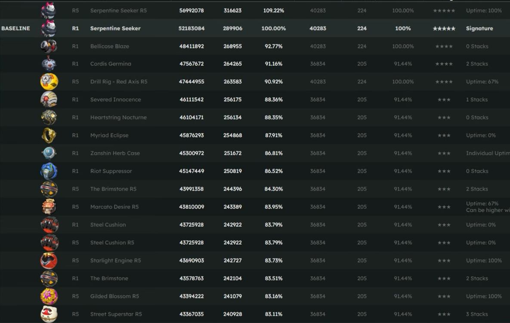Select the Cordis Germina engine icon
510x323 pixels.
point(49,64)
